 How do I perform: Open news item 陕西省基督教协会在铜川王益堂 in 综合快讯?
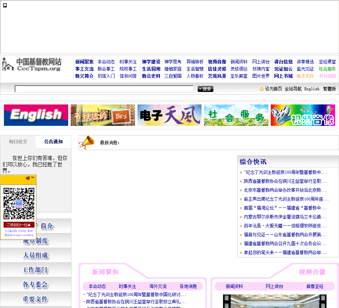click(x=285, y=181)
